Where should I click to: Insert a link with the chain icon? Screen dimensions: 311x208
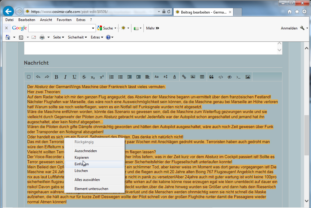pos(184,77)
